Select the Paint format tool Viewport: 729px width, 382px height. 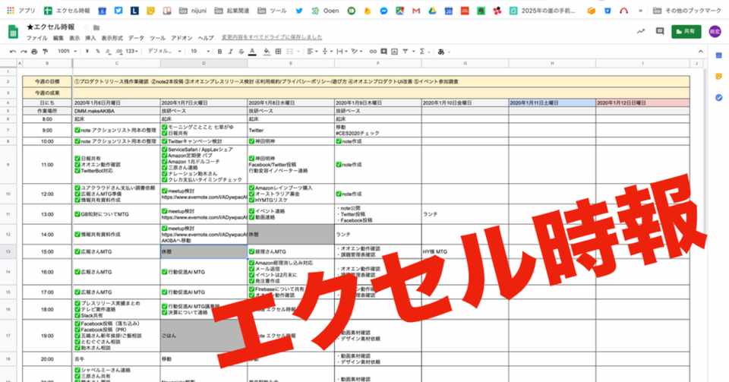pyautogui.click(x=45, y=52)
